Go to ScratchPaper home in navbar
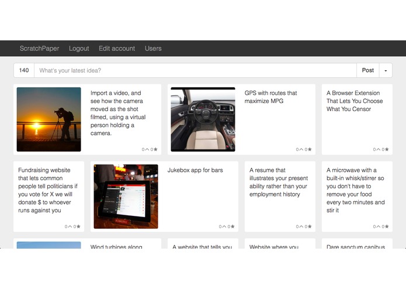Image resolution: width=406 pixels, height=289 pixels. coord(39,49)
